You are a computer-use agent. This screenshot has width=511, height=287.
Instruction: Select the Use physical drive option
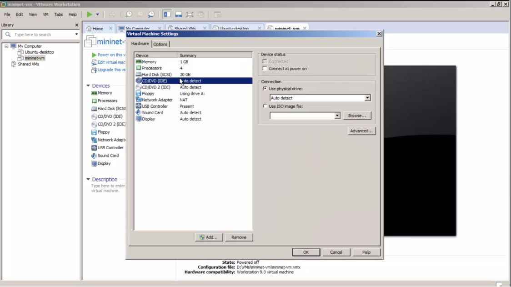[265, 88]
